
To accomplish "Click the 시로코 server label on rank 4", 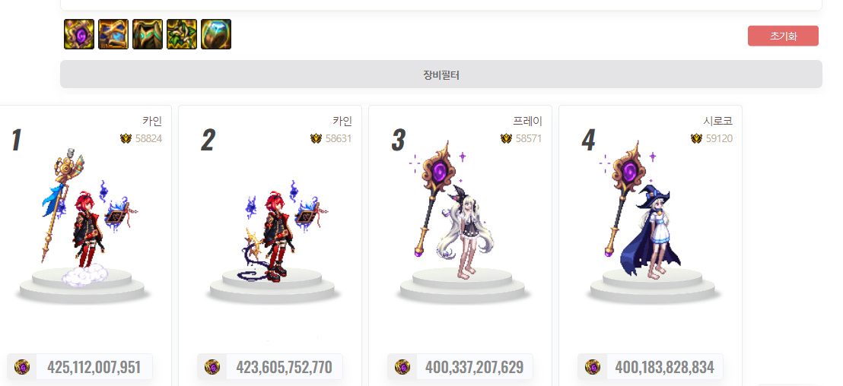I will coord(717,122).
